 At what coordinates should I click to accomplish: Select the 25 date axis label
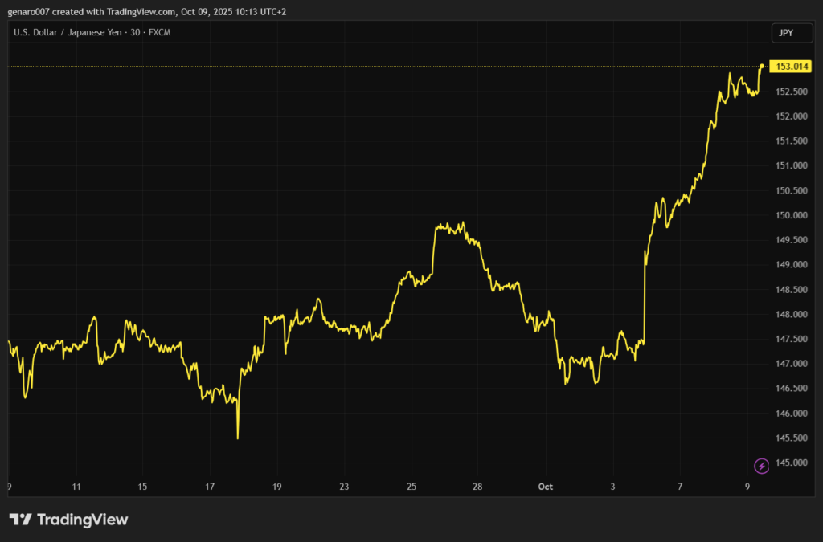pos(411,487)
